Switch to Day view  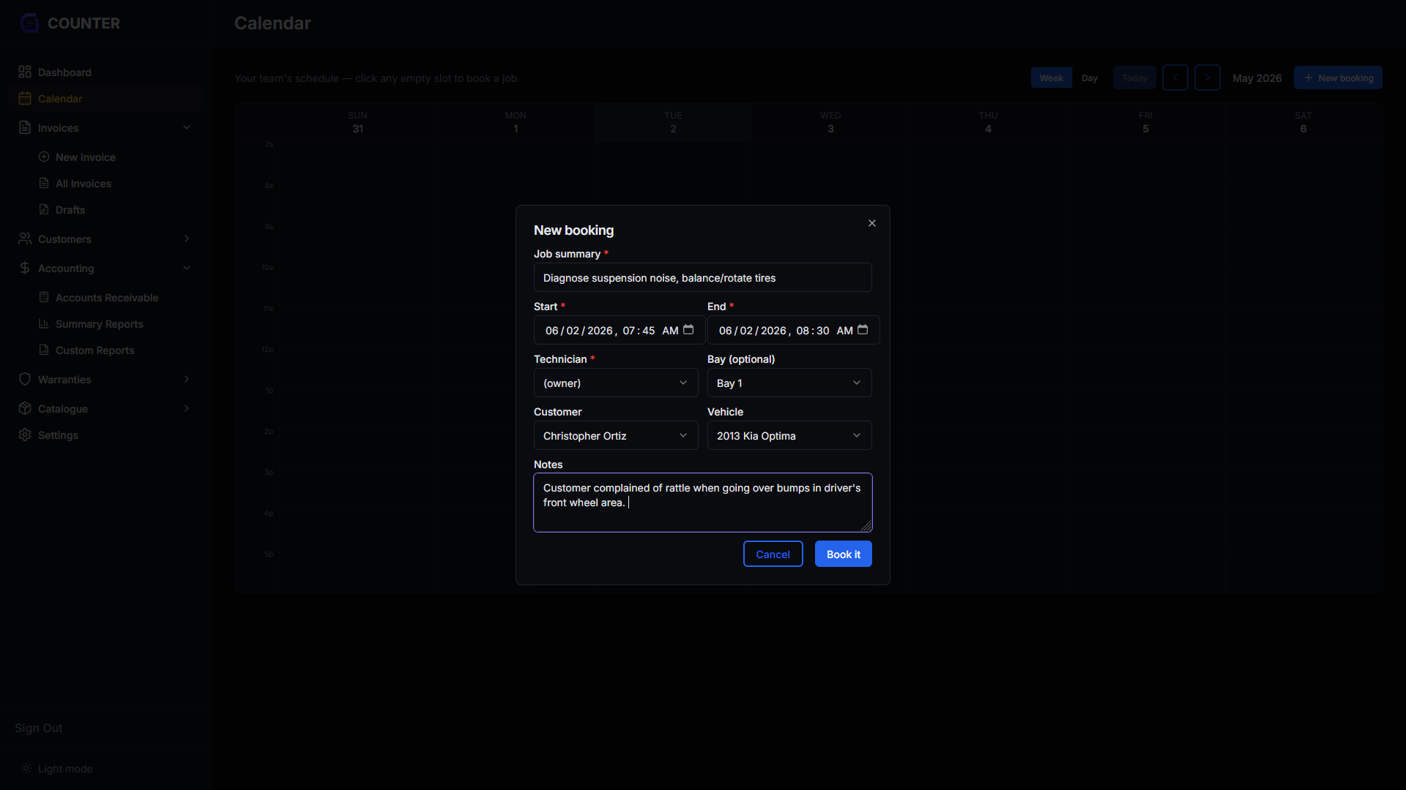tap(1090, 78)
